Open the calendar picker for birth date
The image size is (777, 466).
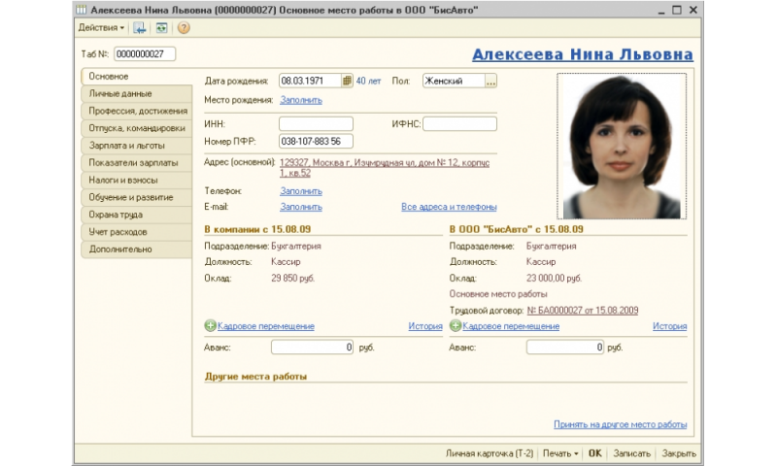point(346,82)
